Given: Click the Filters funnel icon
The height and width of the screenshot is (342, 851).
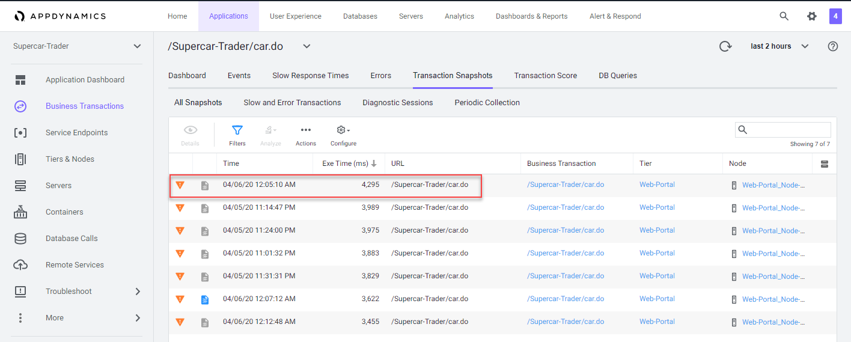Looking at the screenshot, I should point(237,130).
